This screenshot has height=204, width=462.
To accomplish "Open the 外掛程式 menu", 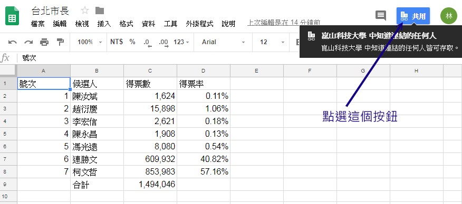I will click(199, 24).
